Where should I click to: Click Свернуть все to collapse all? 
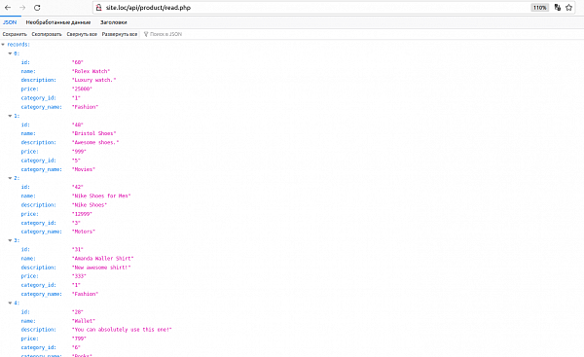tap(82, 34)
